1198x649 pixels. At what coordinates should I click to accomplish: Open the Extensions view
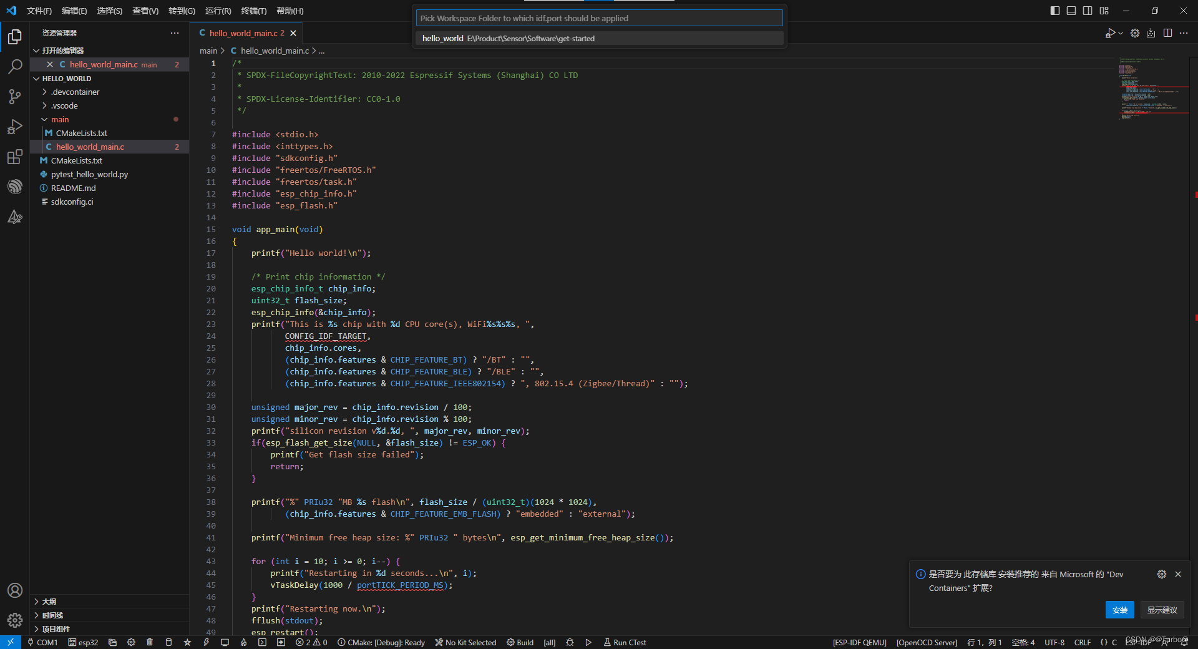[15, 157]
